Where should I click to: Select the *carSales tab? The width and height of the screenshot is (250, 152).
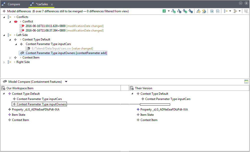42,4
